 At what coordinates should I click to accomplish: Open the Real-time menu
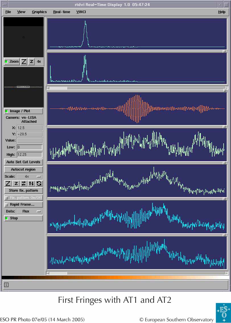click(x=61, y=12)
